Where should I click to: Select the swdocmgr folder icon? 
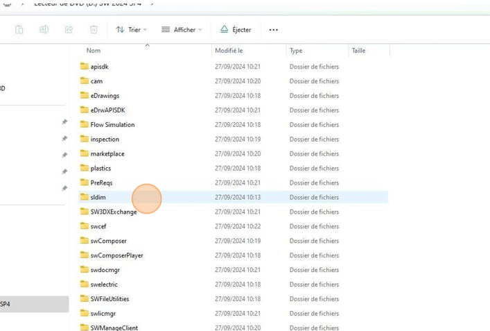pos(84,269)
